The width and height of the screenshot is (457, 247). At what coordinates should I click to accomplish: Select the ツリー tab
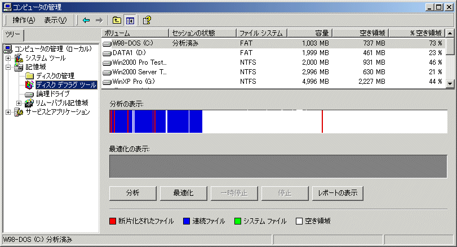[13, 35]
